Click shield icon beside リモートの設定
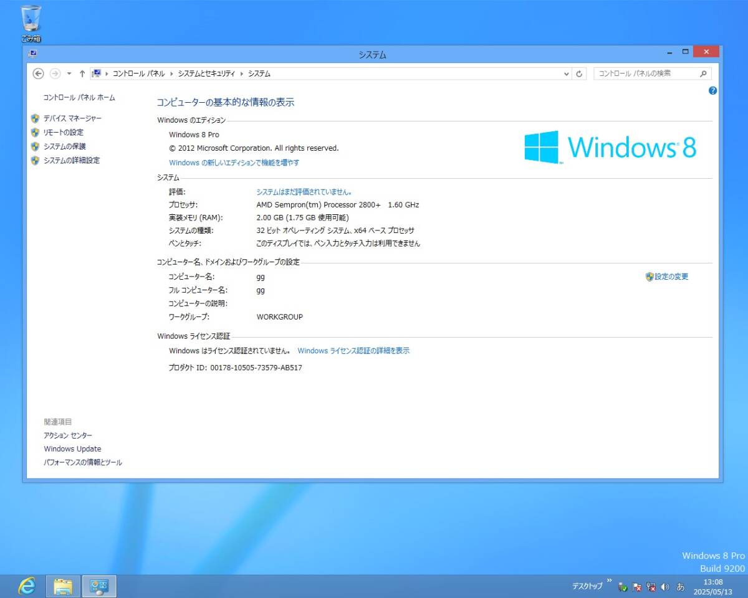The height and width of the screenshot is (598, 748). (35, 132)
